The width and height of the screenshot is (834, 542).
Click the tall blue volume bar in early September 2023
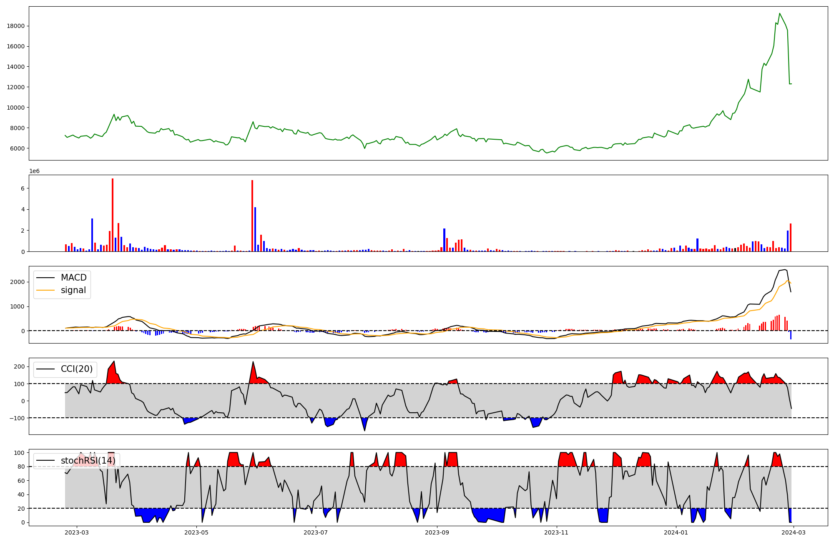[444, 240]
